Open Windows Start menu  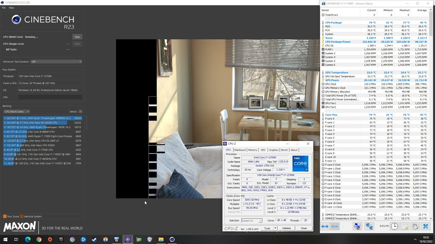pyautogui.click(x=5, y=239)
